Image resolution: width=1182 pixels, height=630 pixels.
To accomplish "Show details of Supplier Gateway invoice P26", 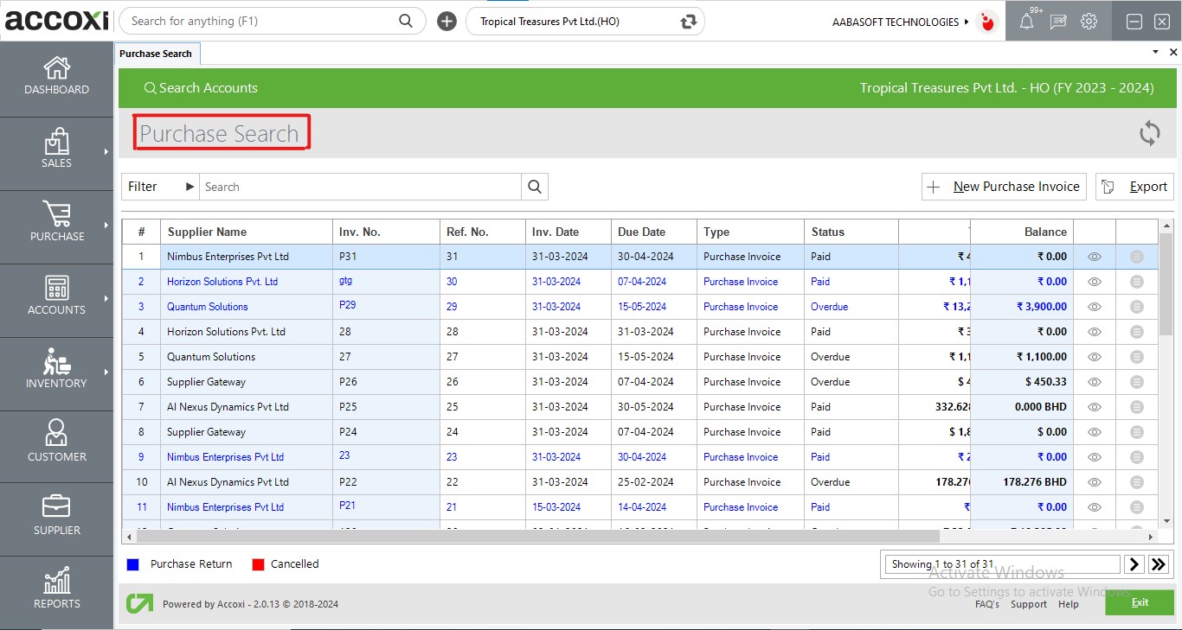I will coord(1094,381).
